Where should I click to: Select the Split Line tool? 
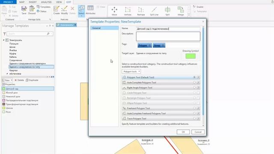[x=154, y=11]
